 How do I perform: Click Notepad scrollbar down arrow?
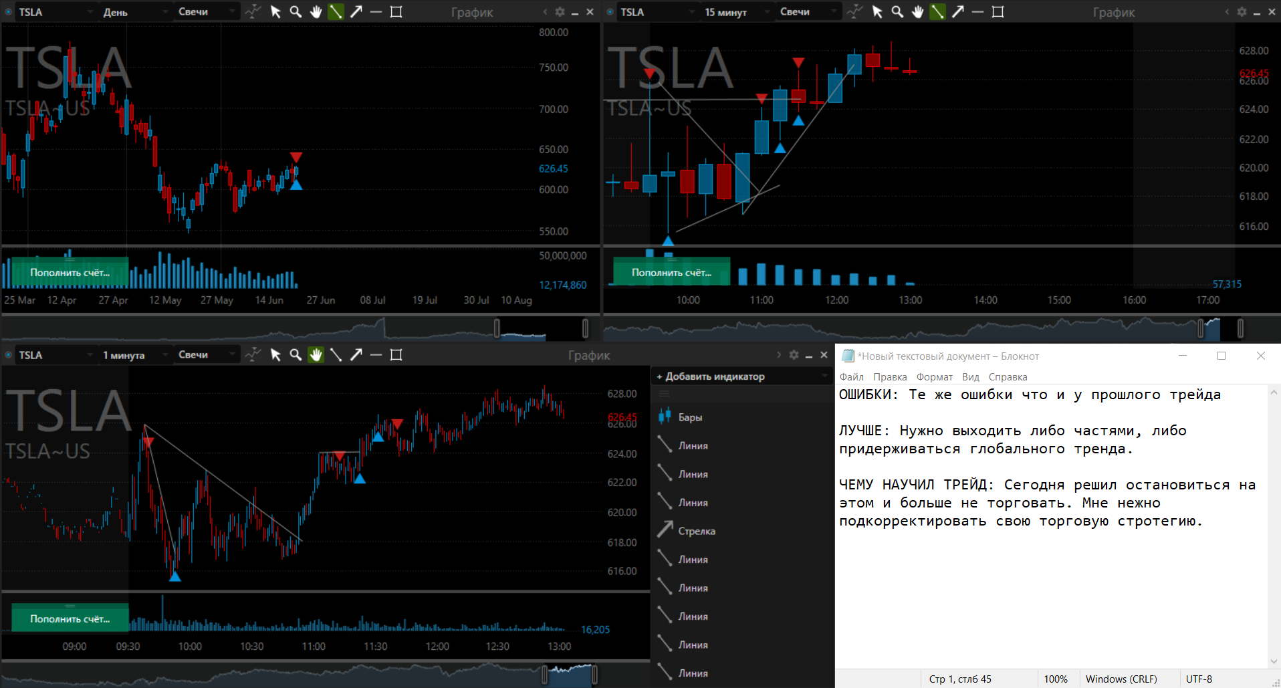point(1274,661)
